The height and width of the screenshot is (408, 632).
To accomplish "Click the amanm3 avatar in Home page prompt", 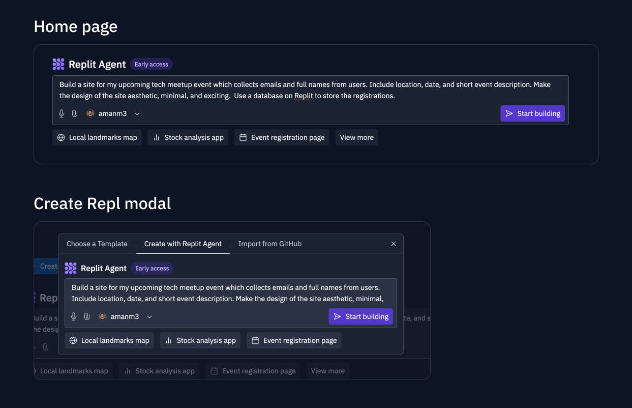I will click(91, 113).
